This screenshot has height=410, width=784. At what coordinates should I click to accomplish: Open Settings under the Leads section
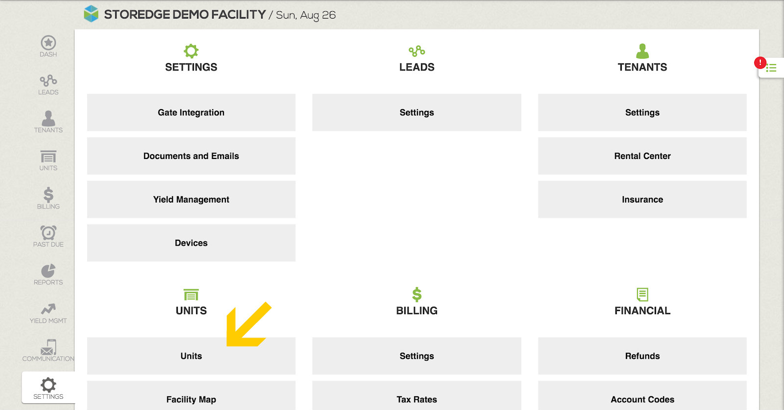coord(416,113)
